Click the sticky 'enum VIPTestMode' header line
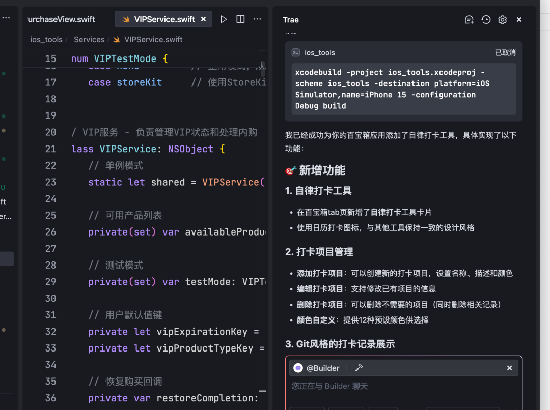 [x=120, y=58]
